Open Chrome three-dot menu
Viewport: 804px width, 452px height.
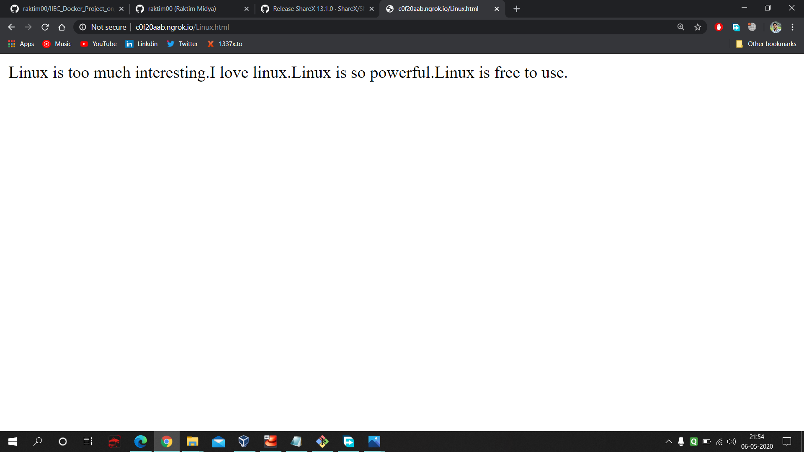point(792,27)
